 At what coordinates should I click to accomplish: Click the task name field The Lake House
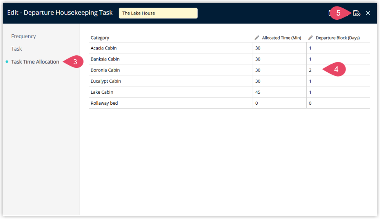click(158, 13)
